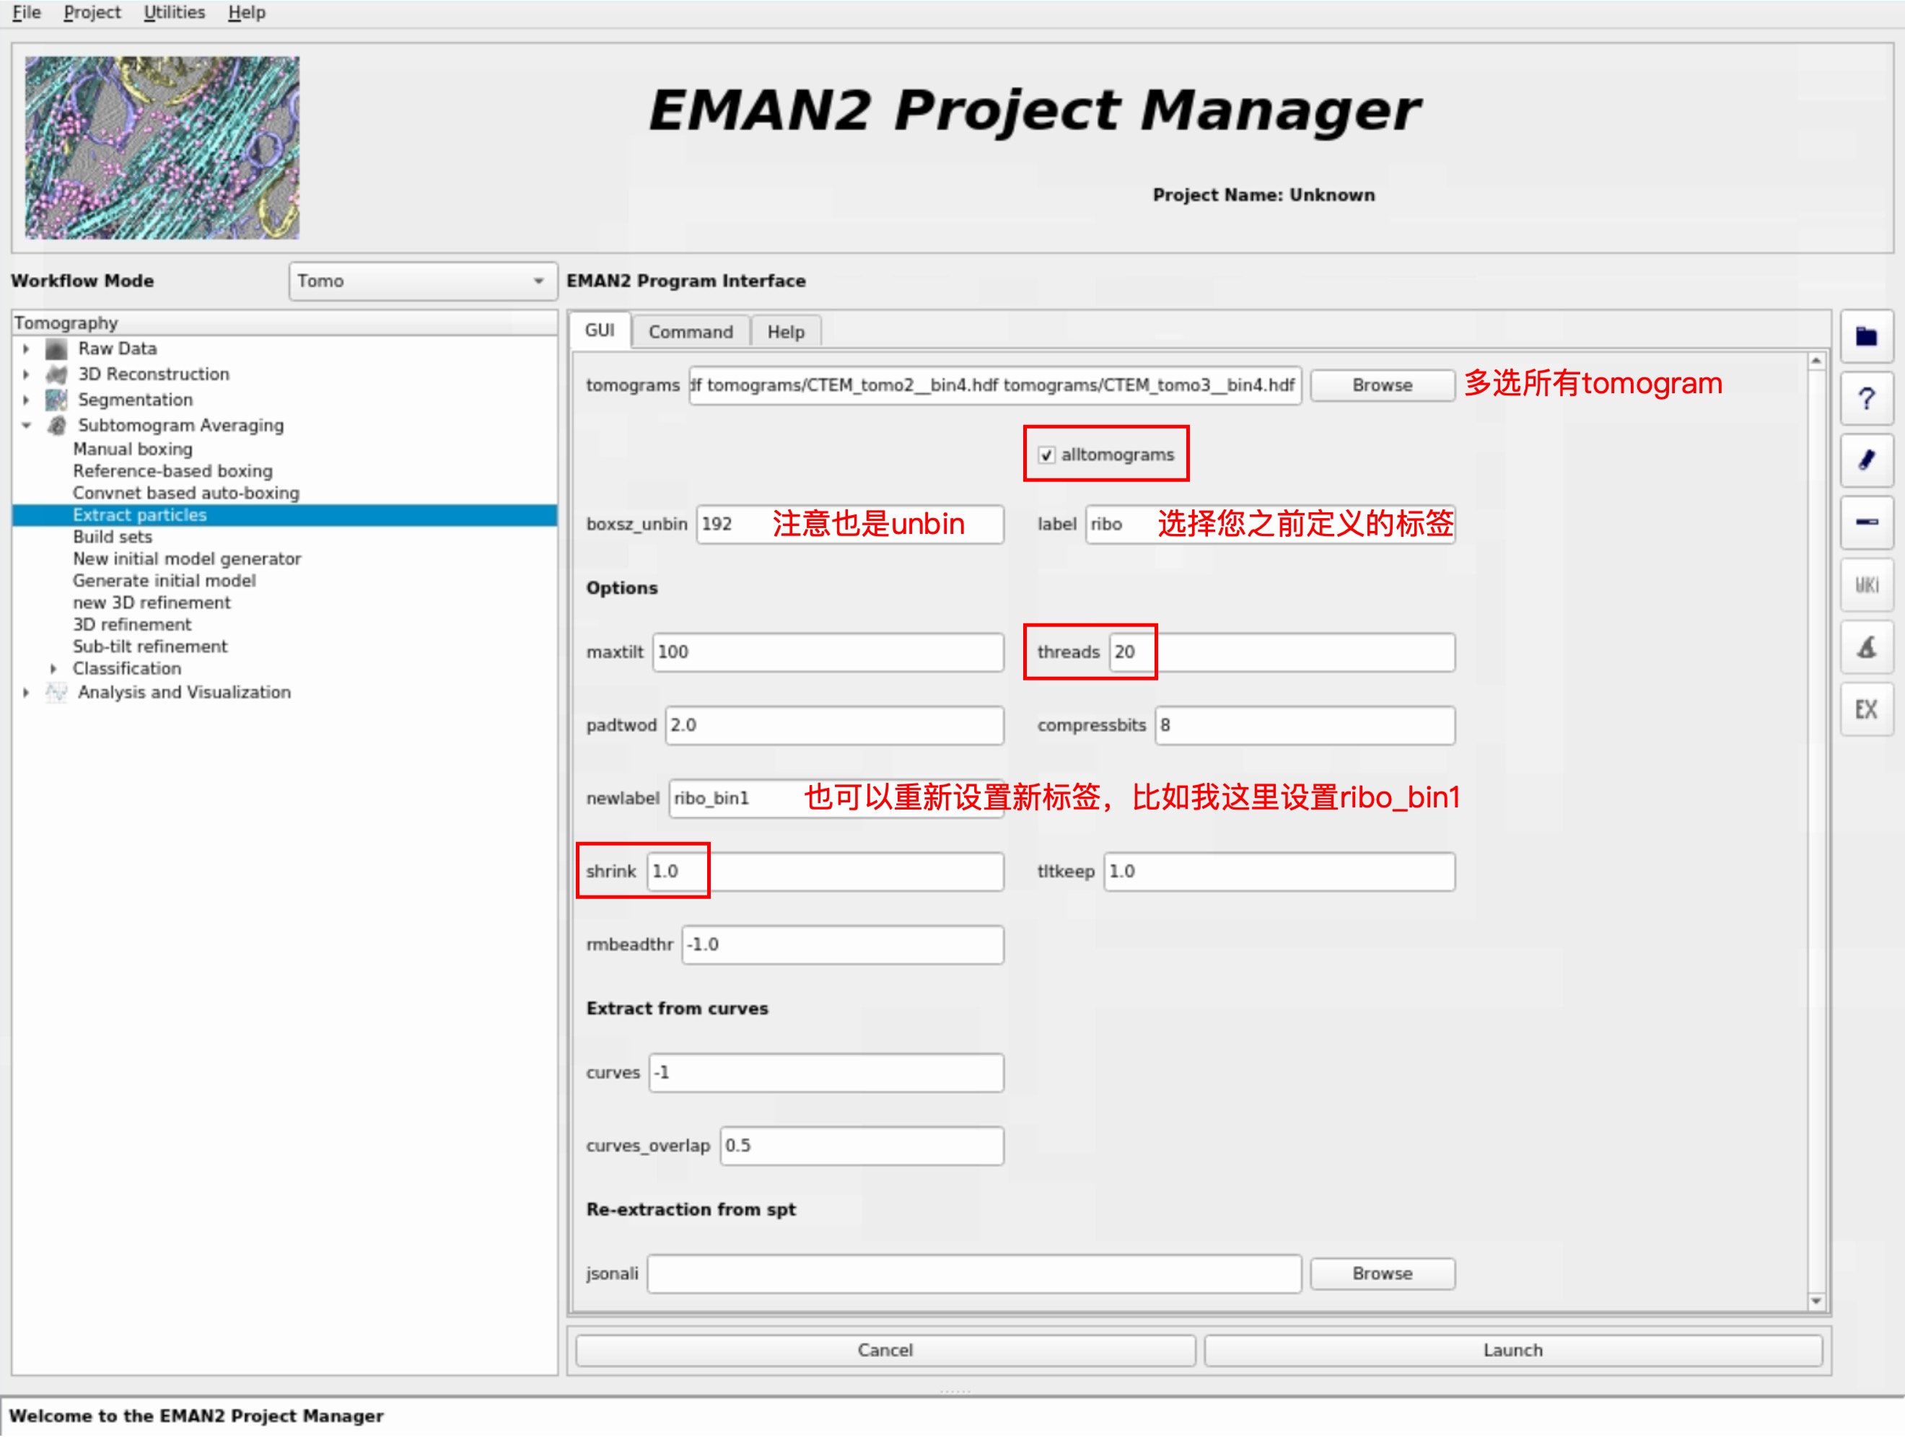1905x1438 pixels.
Task: Click the scrollbar down arrow in program panel
Action: (x=1816, y=1302)
